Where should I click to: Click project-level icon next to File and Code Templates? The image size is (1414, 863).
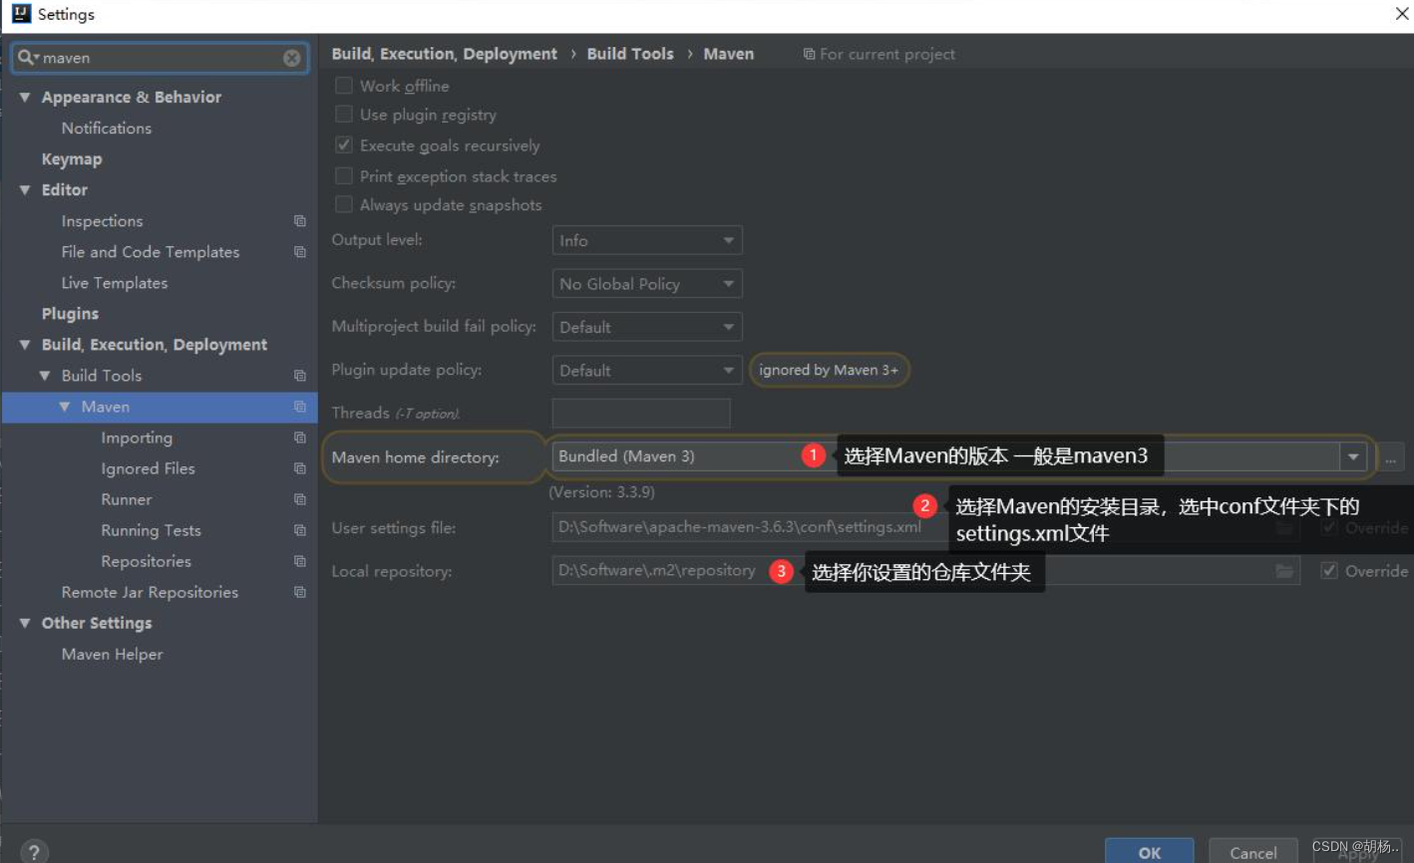pos(299,252)
